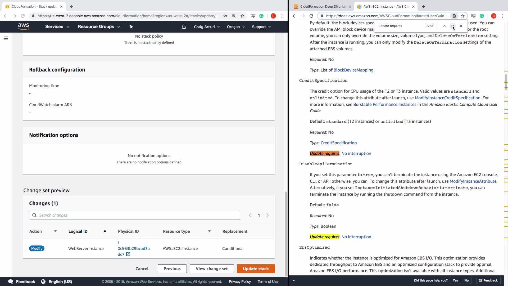
Task: Open AWS notifications bell
Action: point(184,27)
